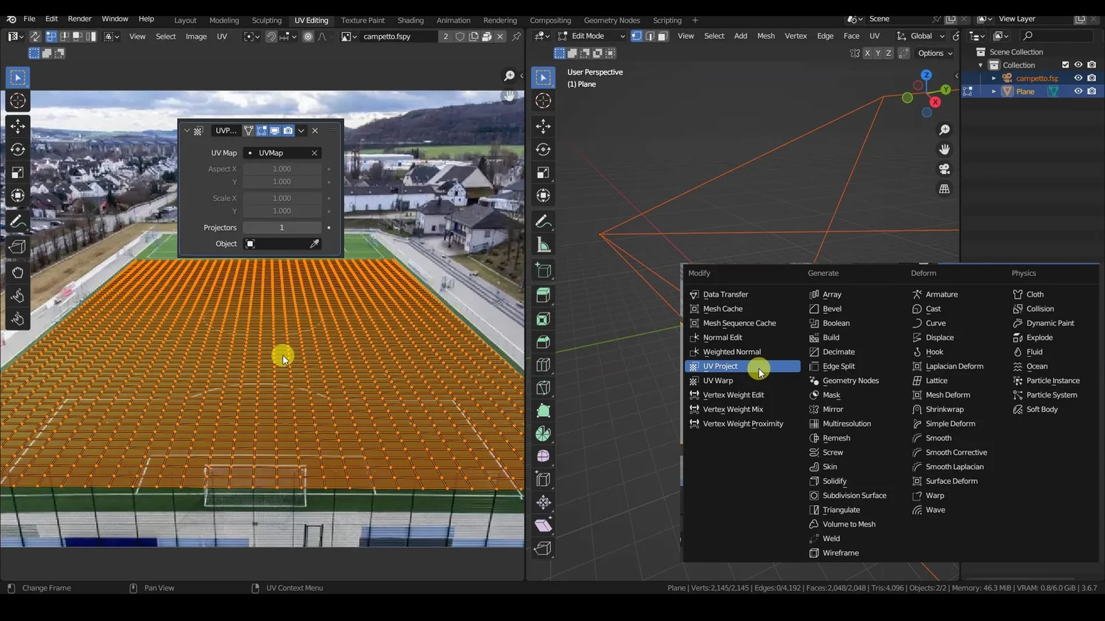Viewport: 1105px width, 621px height.
Task: Choose the Grab tool in UV editor
Action: point(18,273)
